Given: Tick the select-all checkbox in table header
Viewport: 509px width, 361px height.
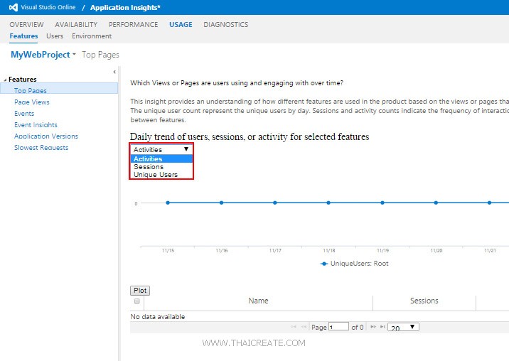Looking at the screenshot, I should click(137, 301).
